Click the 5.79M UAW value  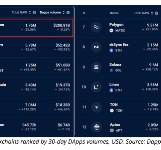[x=30, y=45]
